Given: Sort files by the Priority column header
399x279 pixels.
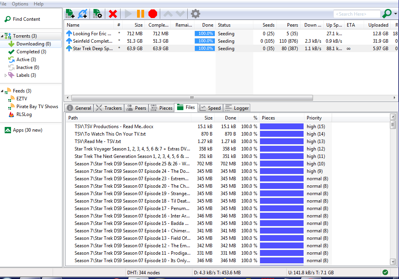Looking at the screenshot, I should point(314,118).
